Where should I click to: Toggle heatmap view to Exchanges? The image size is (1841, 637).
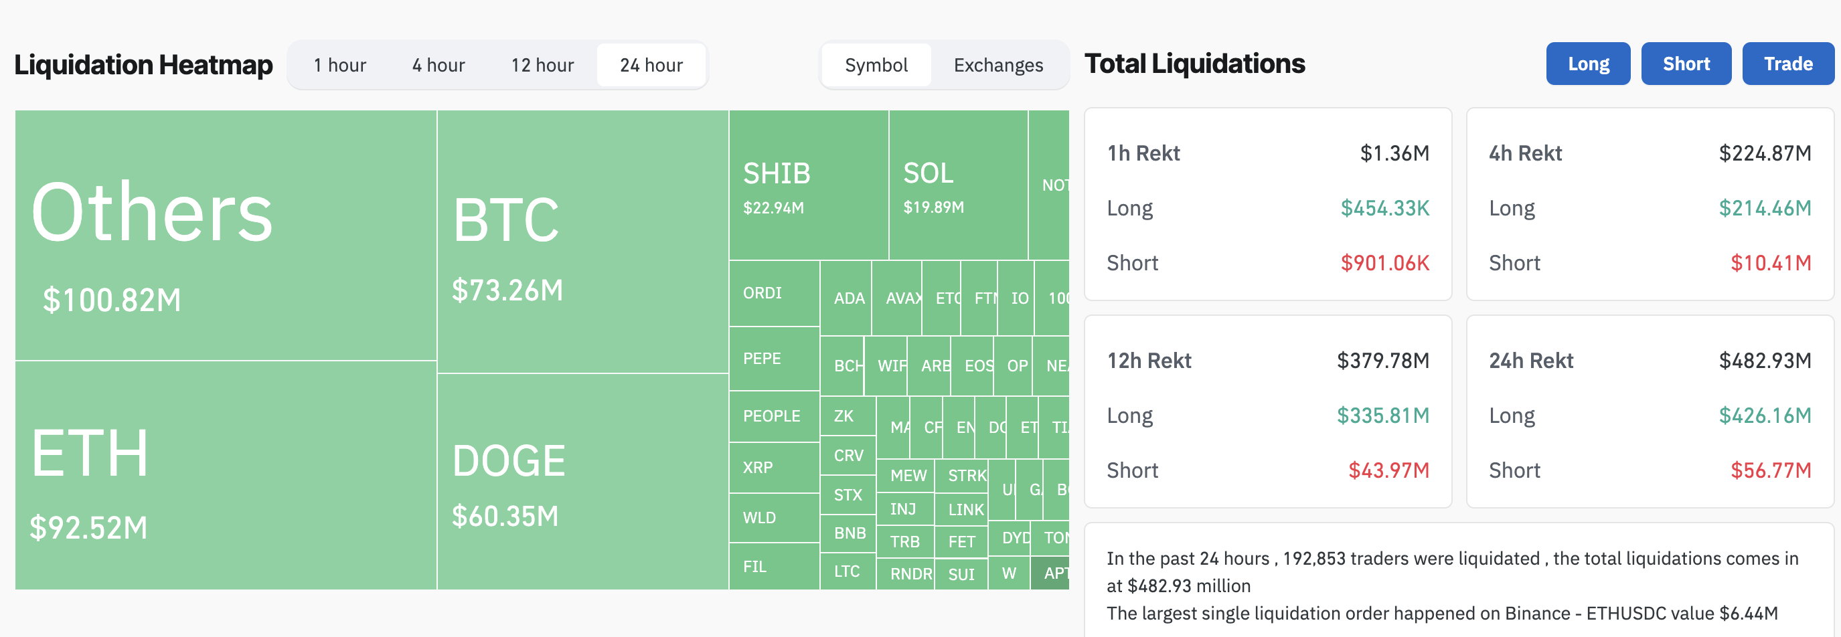(997, 65)
